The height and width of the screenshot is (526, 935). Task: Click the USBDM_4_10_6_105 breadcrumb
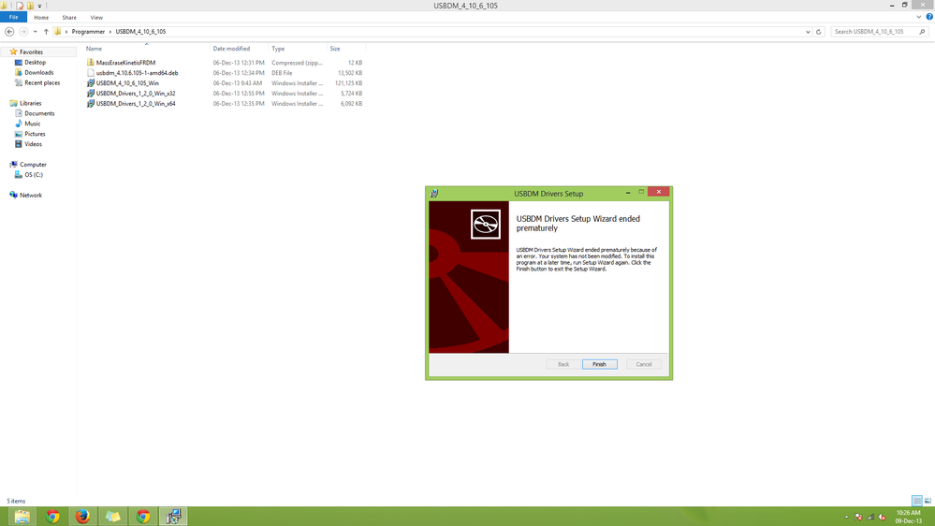140,32
